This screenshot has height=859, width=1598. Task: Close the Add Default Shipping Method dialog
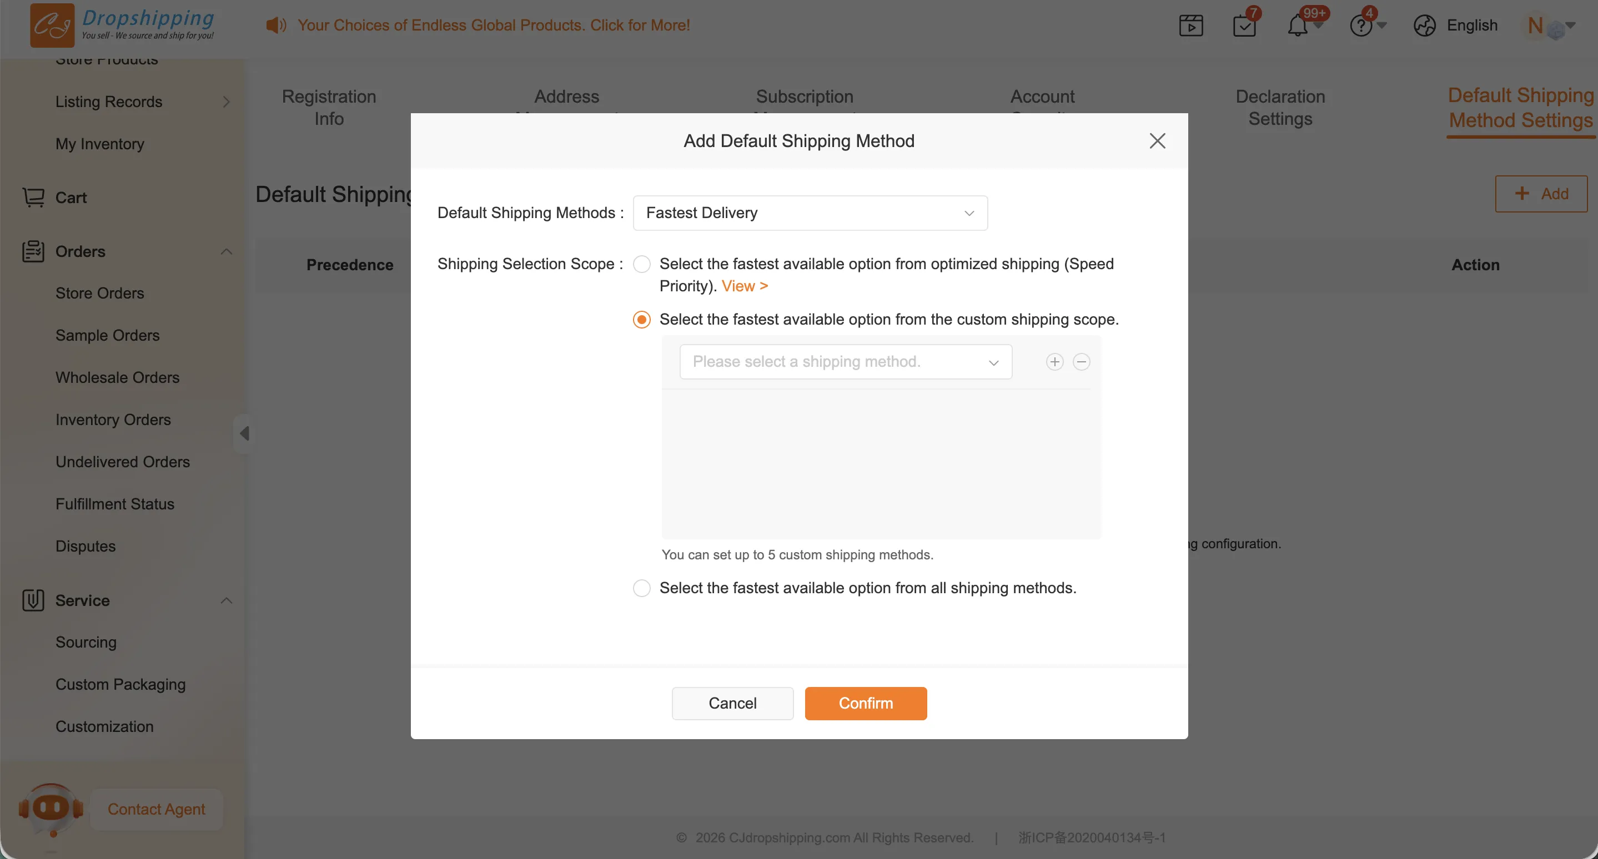[1157, 141]
